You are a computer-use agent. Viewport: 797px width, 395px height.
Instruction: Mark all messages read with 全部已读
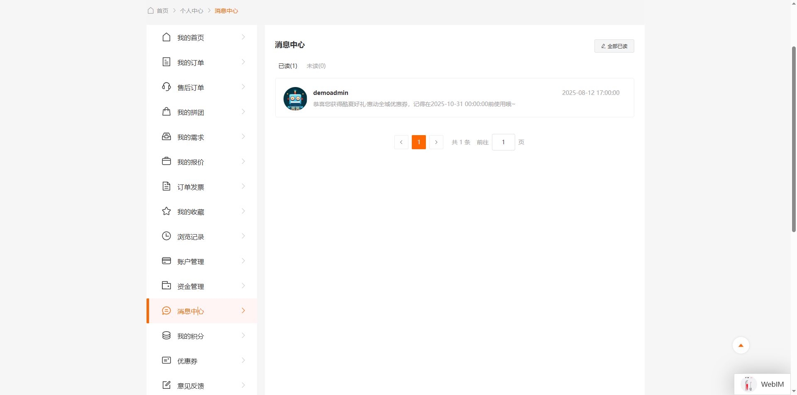click(614, 46)
